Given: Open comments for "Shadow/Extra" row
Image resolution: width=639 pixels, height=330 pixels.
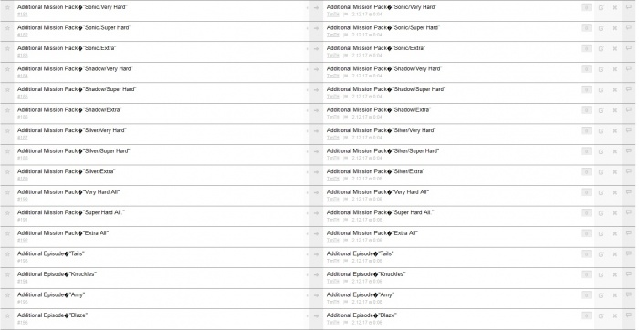Looking at the screenshot, I should [x=629, y=110].
